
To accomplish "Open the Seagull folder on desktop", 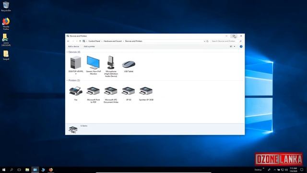I will coord(6,55).
